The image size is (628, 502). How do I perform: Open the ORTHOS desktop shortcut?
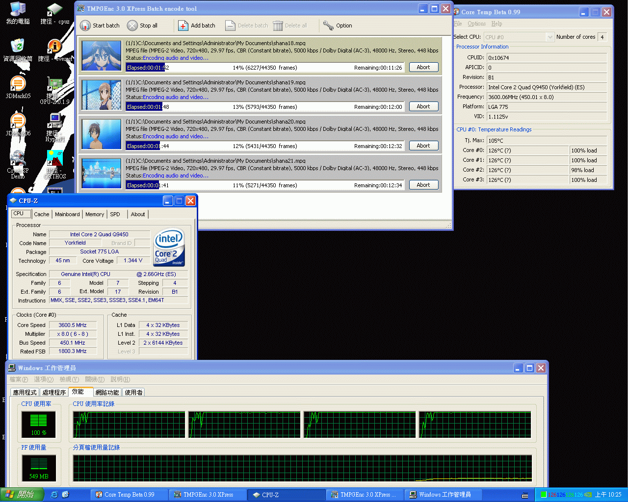[54, 165]
